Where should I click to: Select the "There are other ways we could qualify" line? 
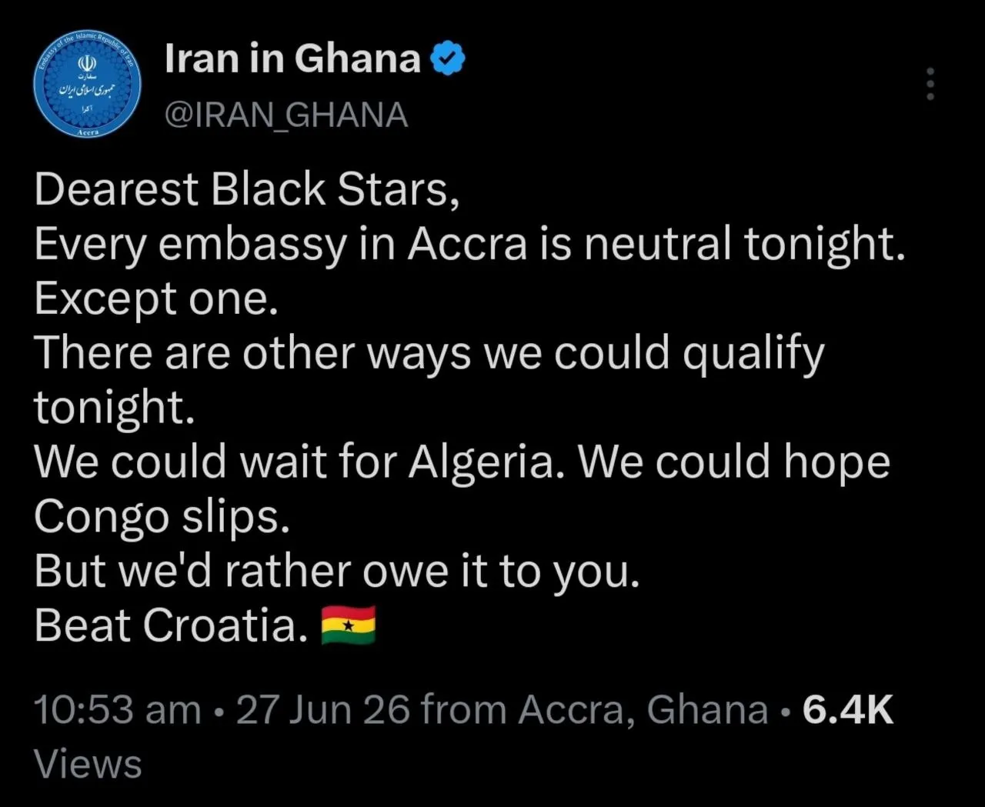pos(429,353)
